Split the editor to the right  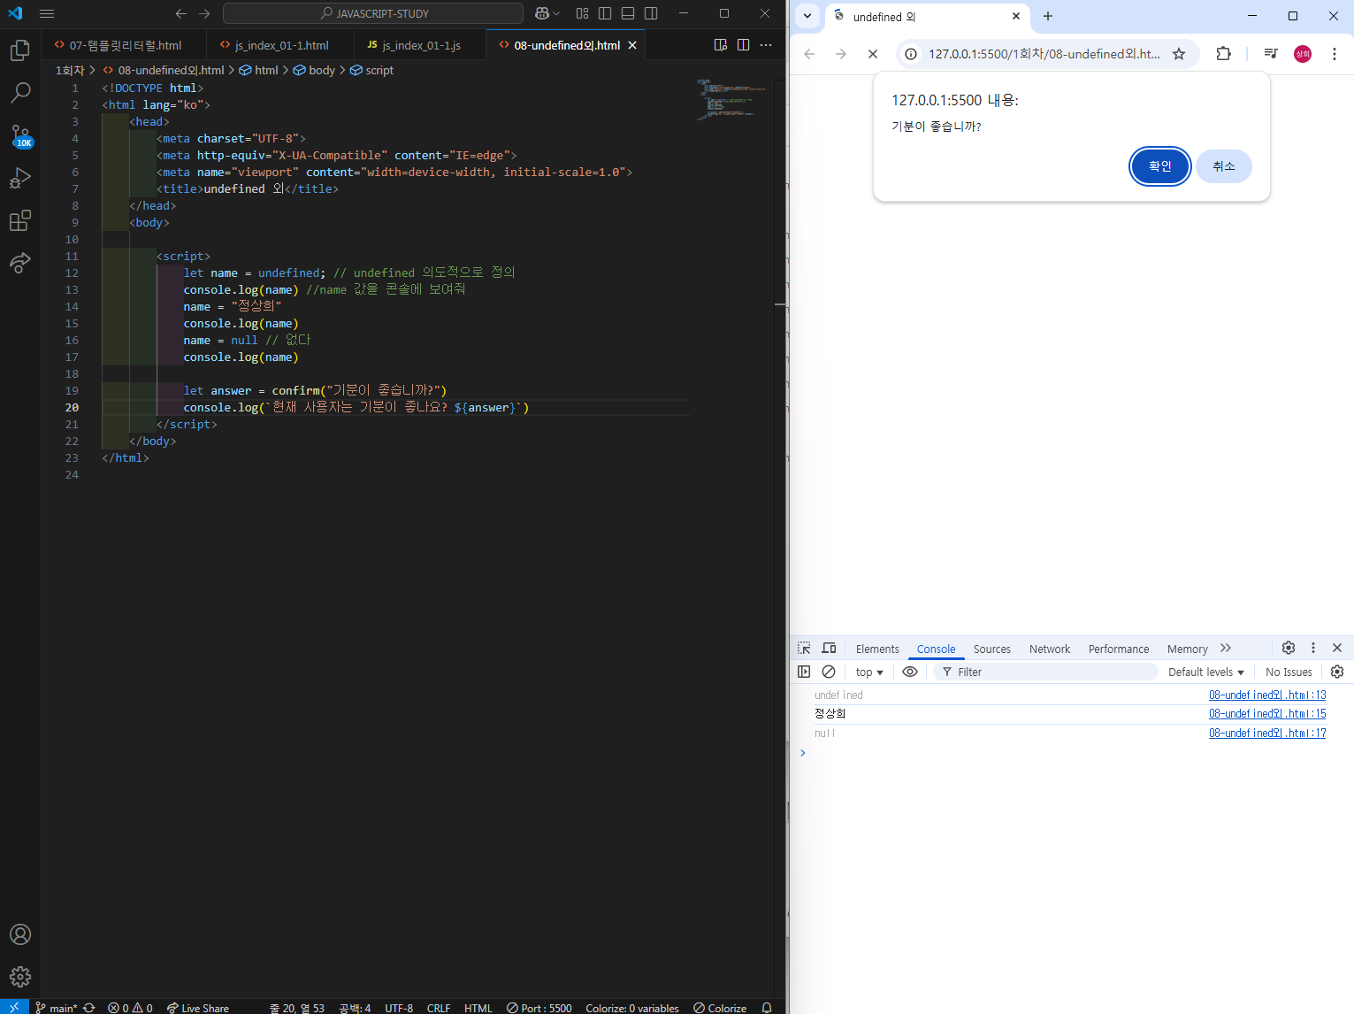click(744, 45)
